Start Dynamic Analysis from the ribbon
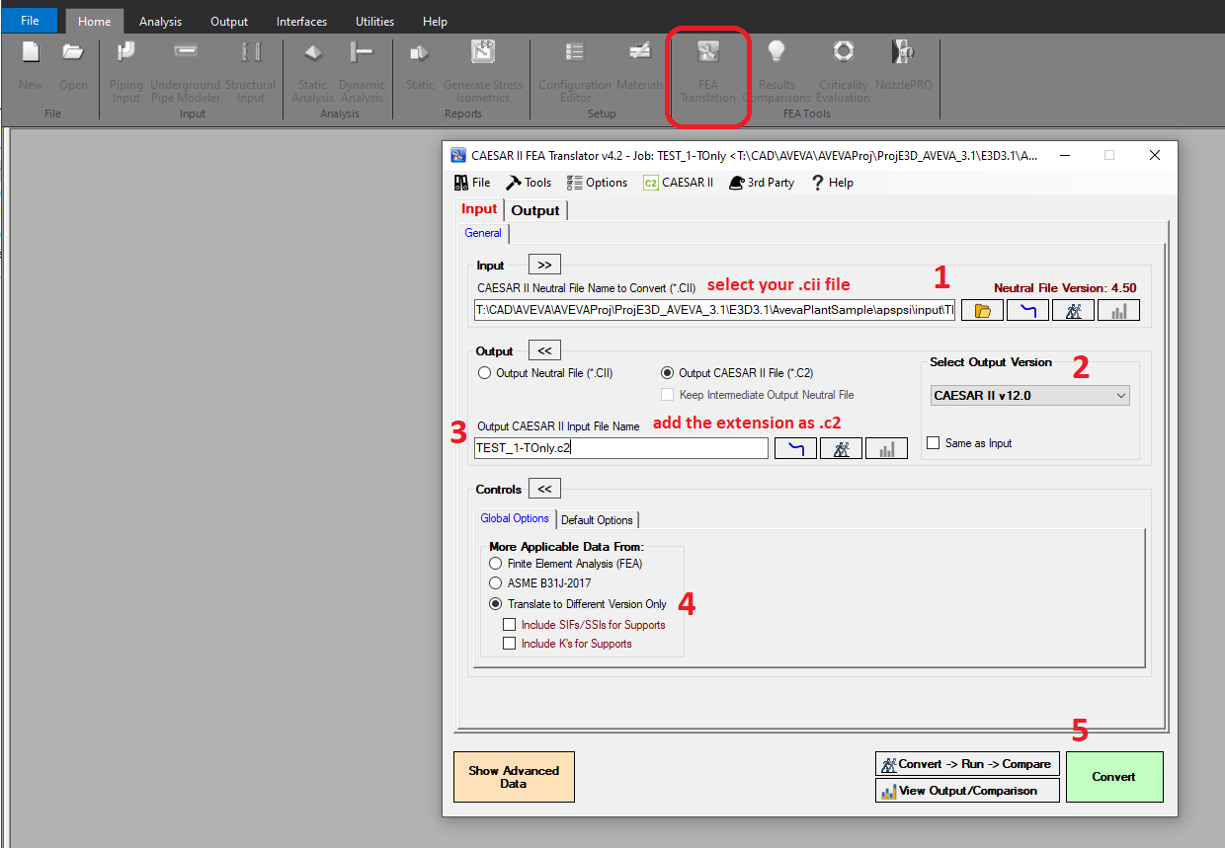The height and width of the screenshot is (848, 1225). pyautogui.click(x=362, y=71)
